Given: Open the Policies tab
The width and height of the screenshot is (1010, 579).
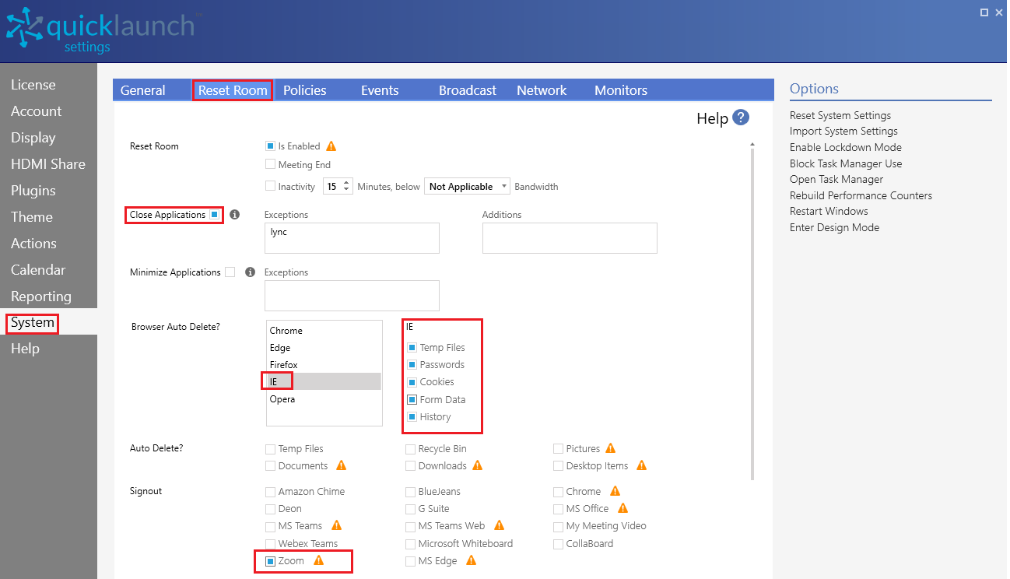Looking at the screenshot, I should click(x=305, y=90).
